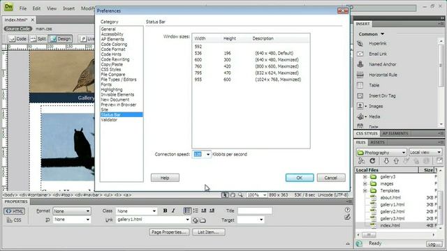Select General in the Category list
The image size is (447, 251).
(x=108, y=29)
